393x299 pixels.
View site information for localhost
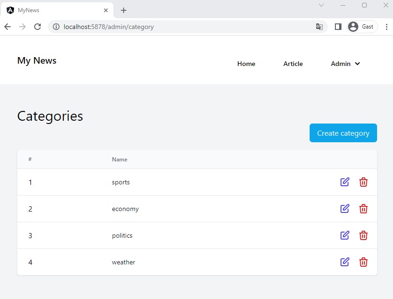click(x=56, y=27)
